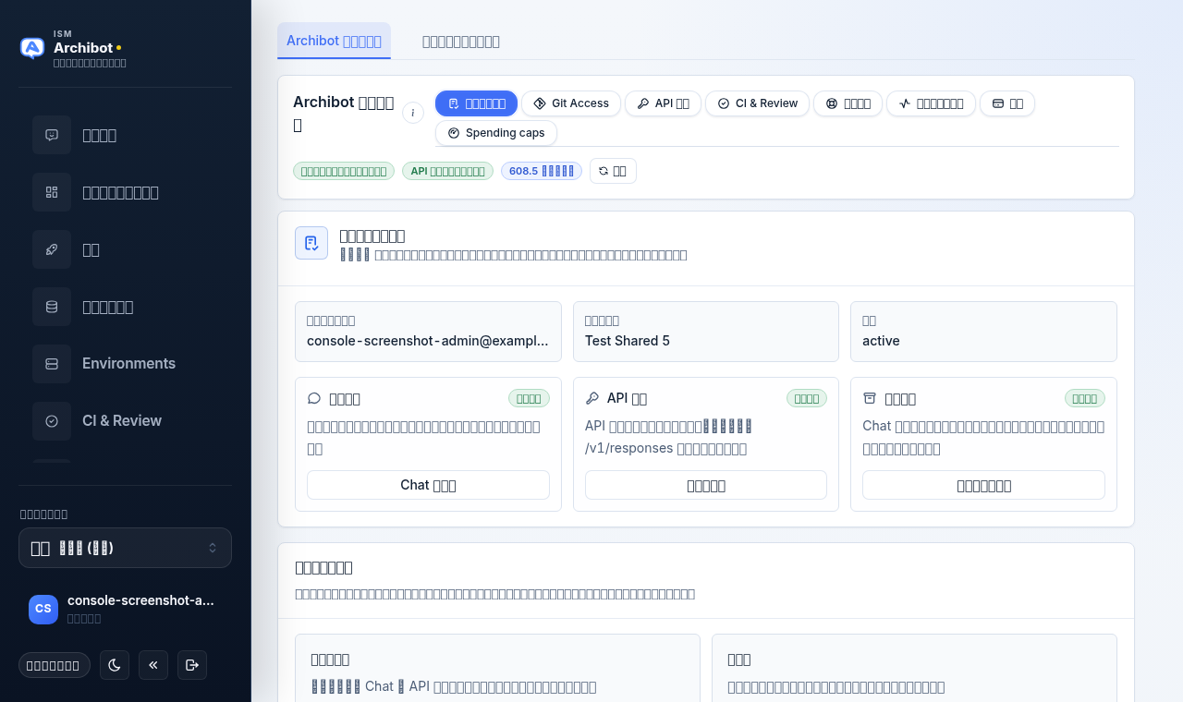Click the clipboard-check icon in section header
Screen dimensions: 1183x702
click(311, 243)
